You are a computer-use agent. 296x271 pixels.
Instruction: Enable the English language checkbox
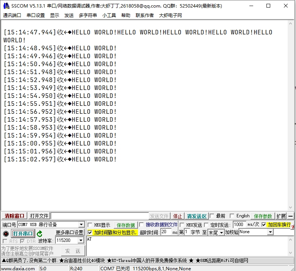232,216
